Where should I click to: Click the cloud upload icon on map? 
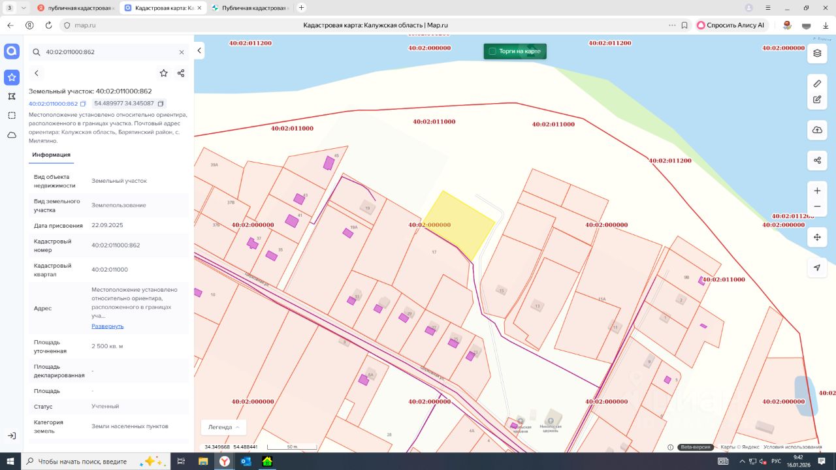click(x=817, y=130)
